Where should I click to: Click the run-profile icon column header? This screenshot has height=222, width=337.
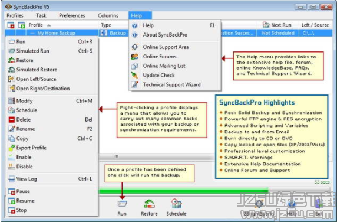[x=21, y=25]
